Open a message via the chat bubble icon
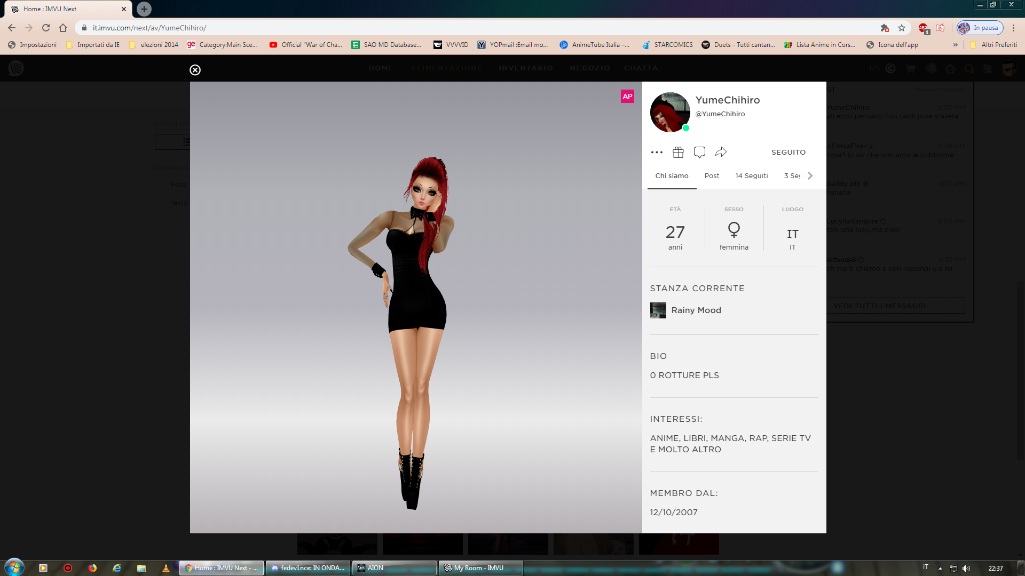This screenshot has width=1025, height=576. click(699, 153)
